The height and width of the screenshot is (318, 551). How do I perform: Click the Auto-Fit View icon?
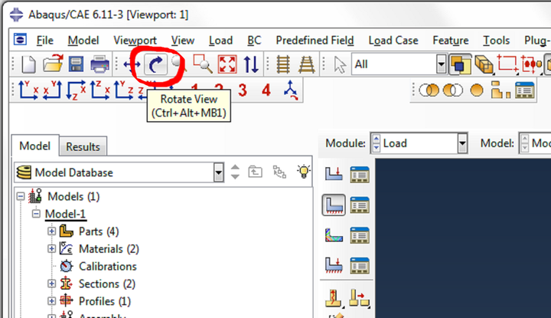tap(227, 64)
